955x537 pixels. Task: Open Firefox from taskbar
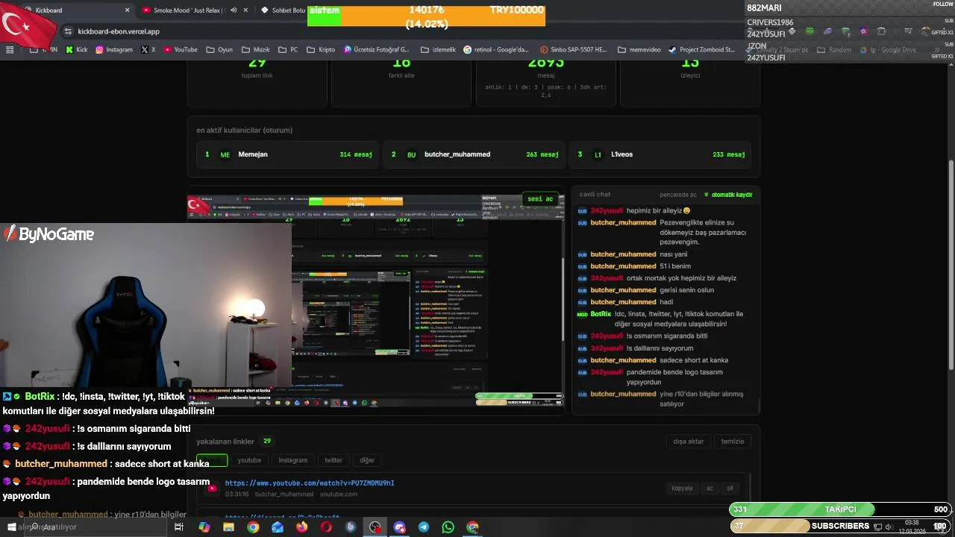pyautogui.click(x=301, y=527)
